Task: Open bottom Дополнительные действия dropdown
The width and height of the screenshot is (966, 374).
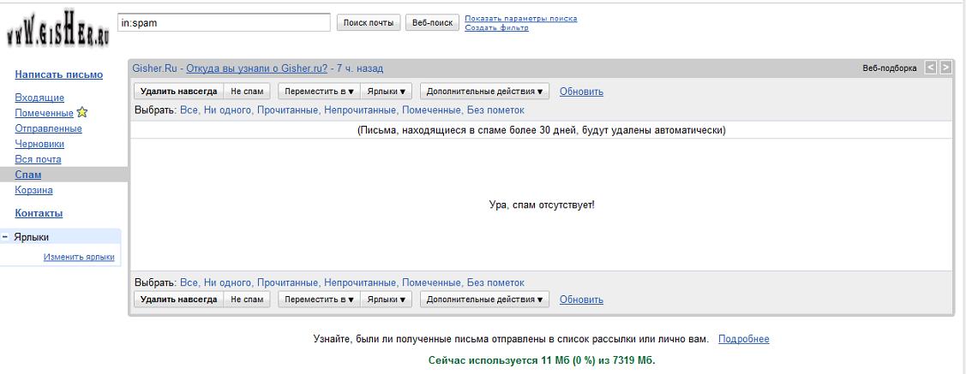Action: pyautogui.click(x=484, y=300)
